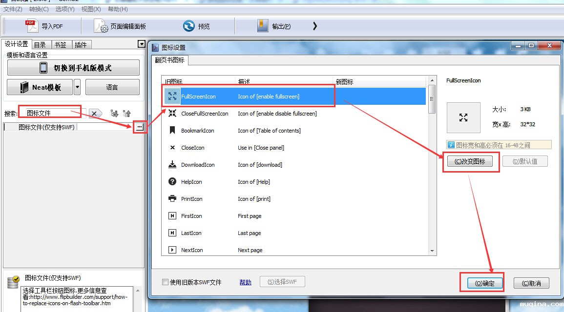Choose the HelpIcon question mark icon

click(172, 182)
